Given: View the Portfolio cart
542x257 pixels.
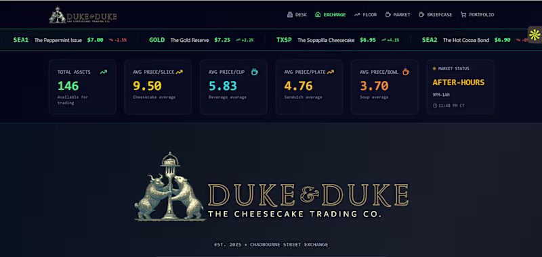Looking at the screenshot, I should (x=478, y=15).
